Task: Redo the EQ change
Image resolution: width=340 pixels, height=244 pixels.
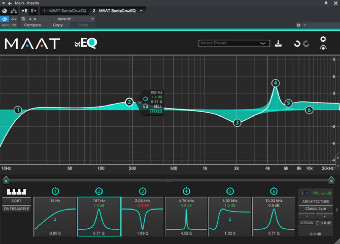Action: coord(306,43)
